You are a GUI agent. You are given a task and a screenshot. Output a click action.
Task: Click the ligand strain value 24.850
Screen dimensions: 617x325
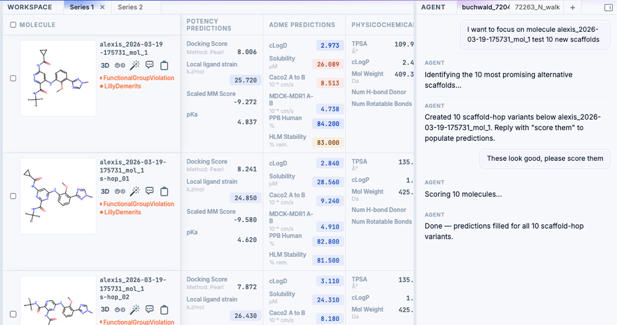[245, 198]
